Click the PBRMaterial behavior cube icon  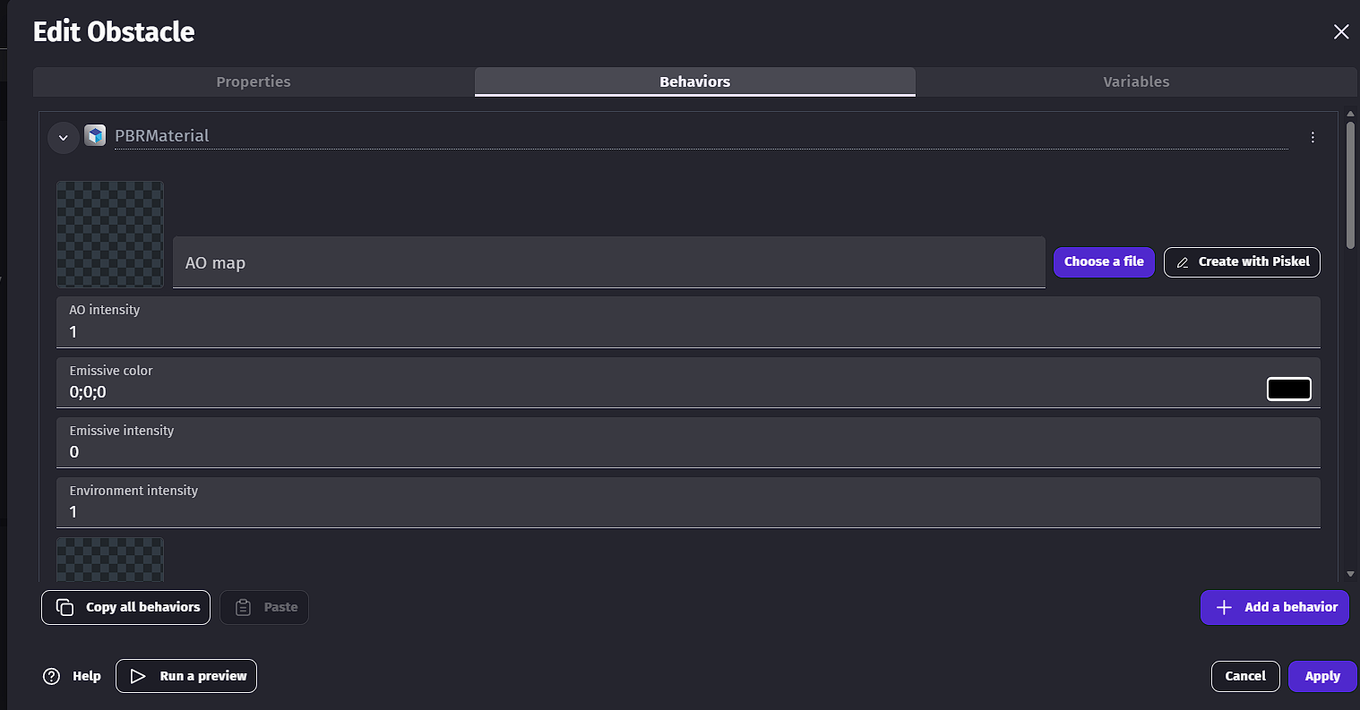(95, 136)
